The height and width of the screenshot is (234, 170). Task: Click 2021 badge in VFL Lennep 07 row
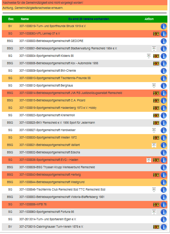(x=156, y=34)
